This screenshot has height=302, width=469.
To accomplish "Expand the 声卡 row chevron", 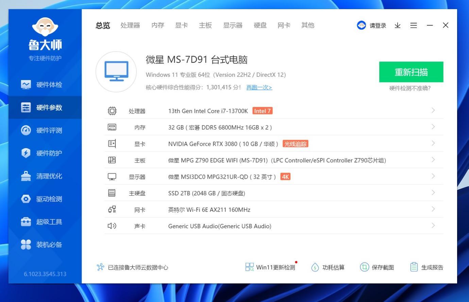I will click(x=433, y=226).
